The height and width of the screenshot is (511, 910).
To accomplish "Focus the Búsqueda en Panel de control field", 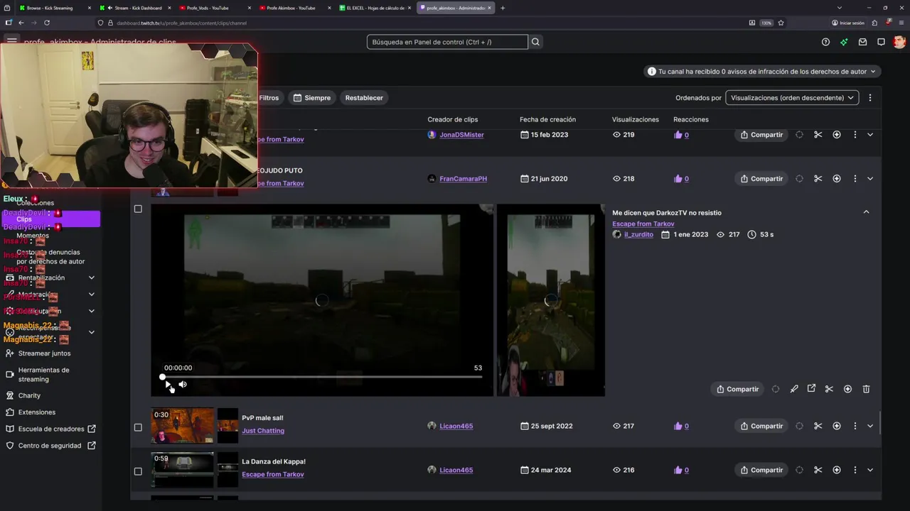I will [447, 42].
